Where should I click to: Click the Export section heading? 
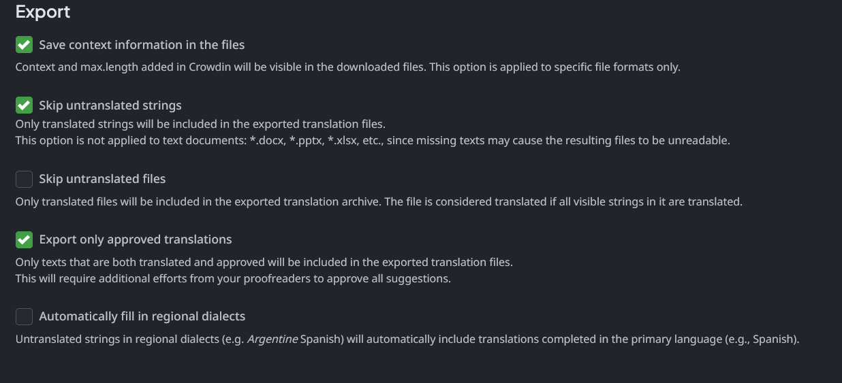pyautogui.click(x=43, y=12)
